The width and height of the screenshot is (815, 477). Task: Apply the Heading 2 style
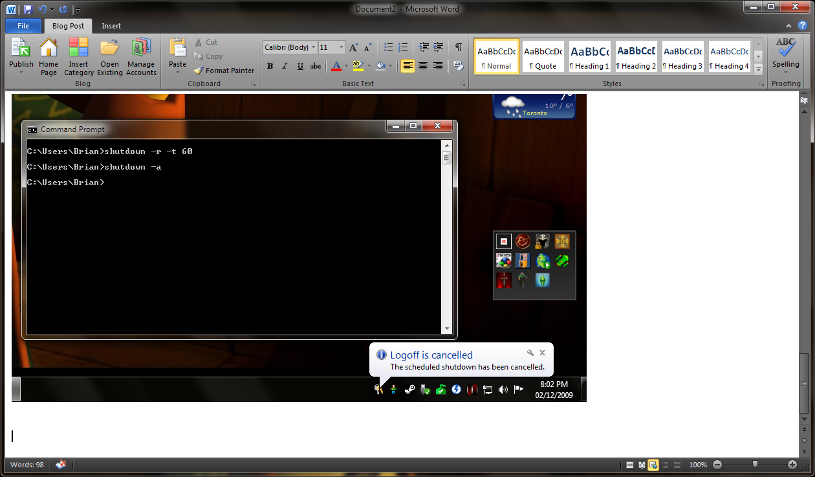click(636, 57)
